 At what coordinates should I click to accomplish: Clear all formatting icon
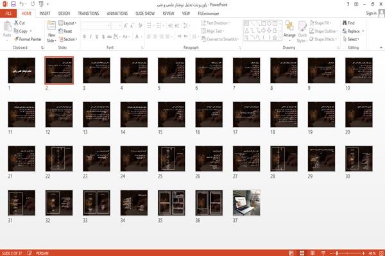point(140,26)
